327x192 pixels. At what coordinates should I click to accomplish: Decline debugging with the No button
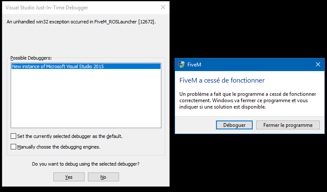(x=103, y=177)
